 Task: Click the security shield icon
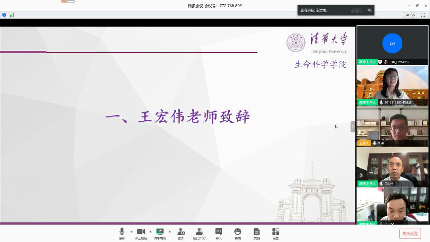(x=4, y=15)
